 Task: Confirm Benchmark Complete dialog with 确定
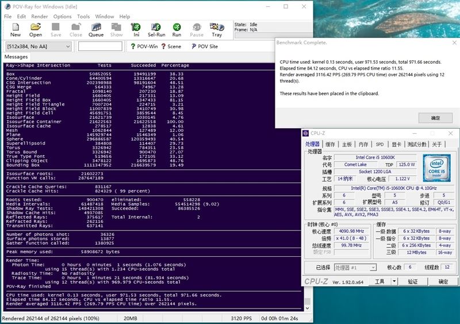(x=435, y=118)
